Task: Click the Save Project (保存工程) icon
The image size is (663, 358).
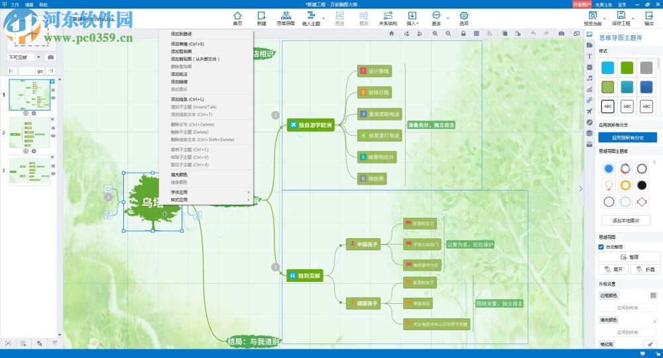Action: pyautogui.click(x=621, y=18)
